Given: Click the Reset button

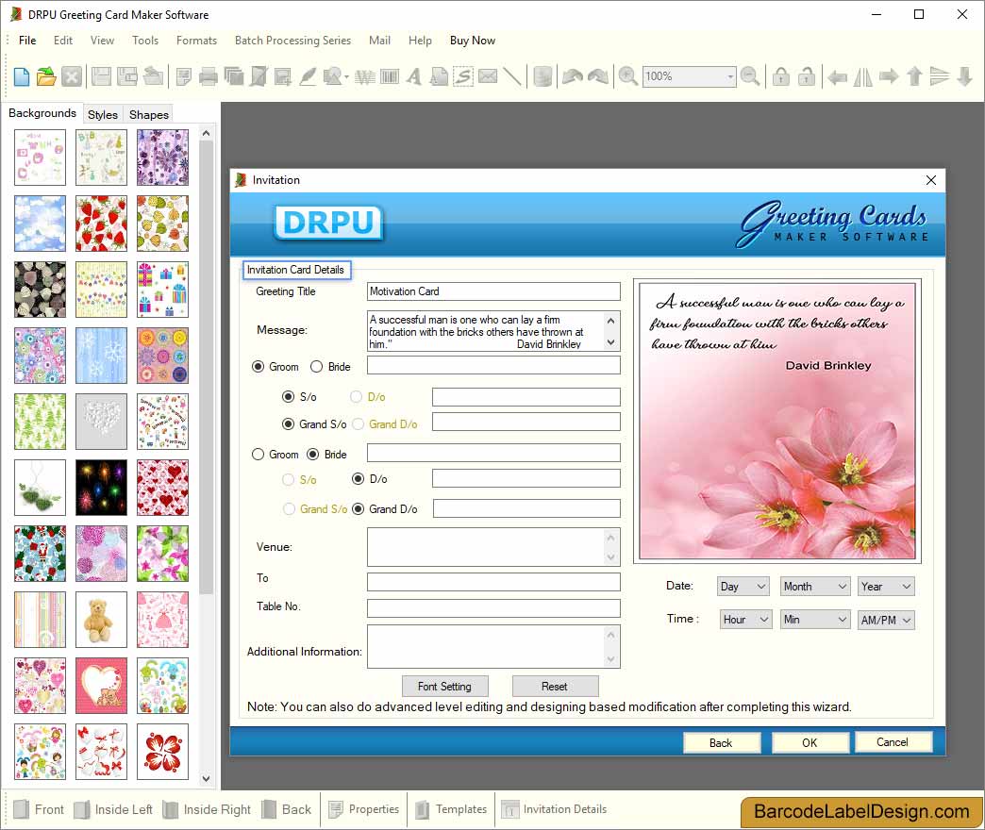Looking at the screenshot, I should click(x=555, y=687).
